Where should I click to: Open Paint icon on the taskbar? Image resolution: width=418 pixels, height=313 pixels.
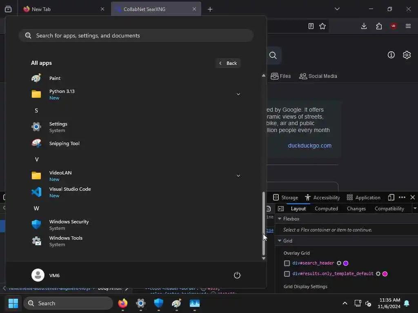[176, 303]
